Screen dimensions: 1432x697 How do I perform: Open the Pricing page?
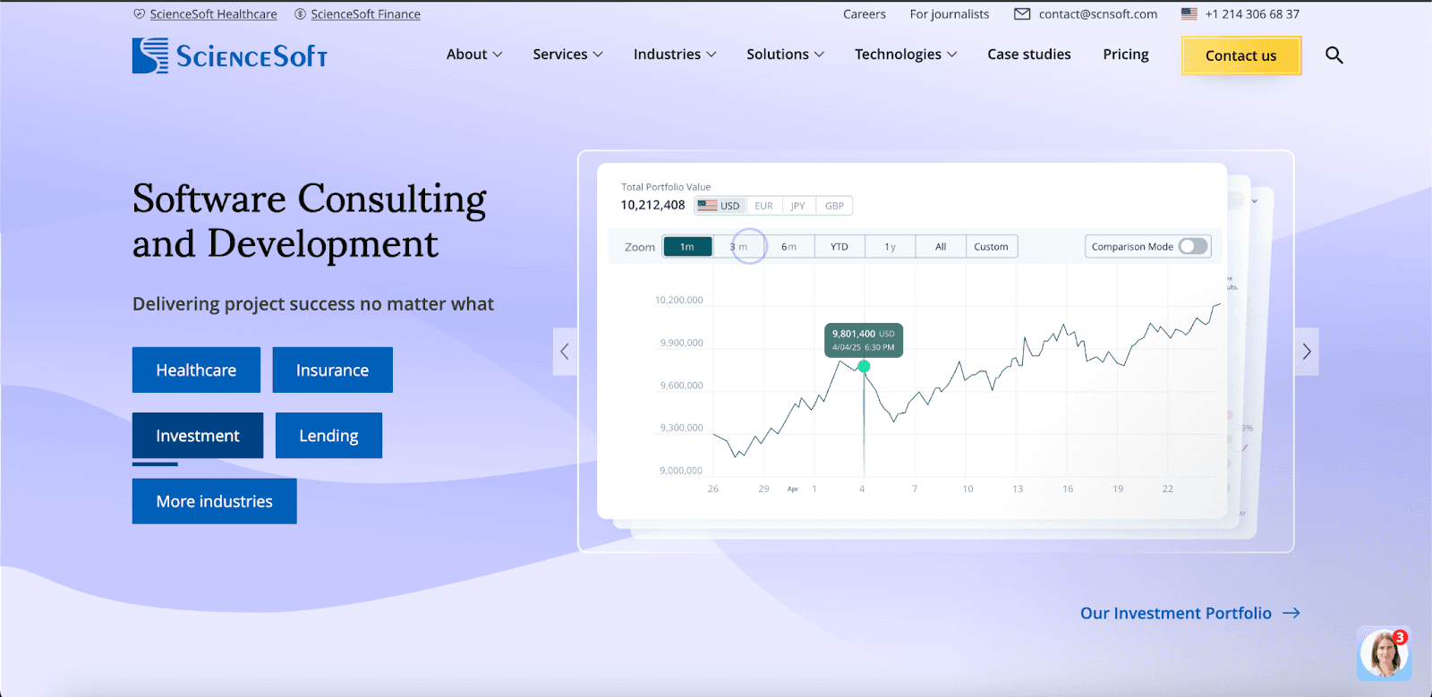pos(1126,55)
